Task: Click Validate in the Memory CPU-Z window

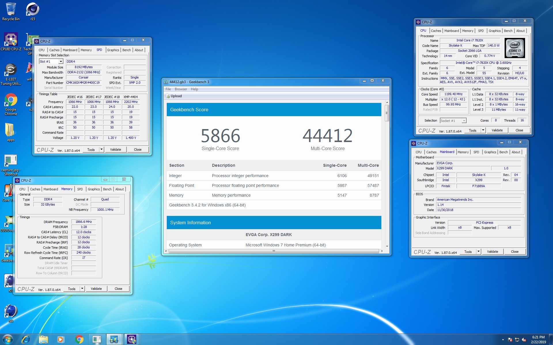Action: tap(96, 289)
